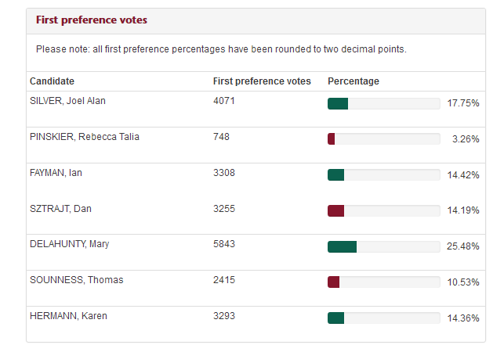Click the 14.19% percentage for Sztrajt

pos(462,211)
